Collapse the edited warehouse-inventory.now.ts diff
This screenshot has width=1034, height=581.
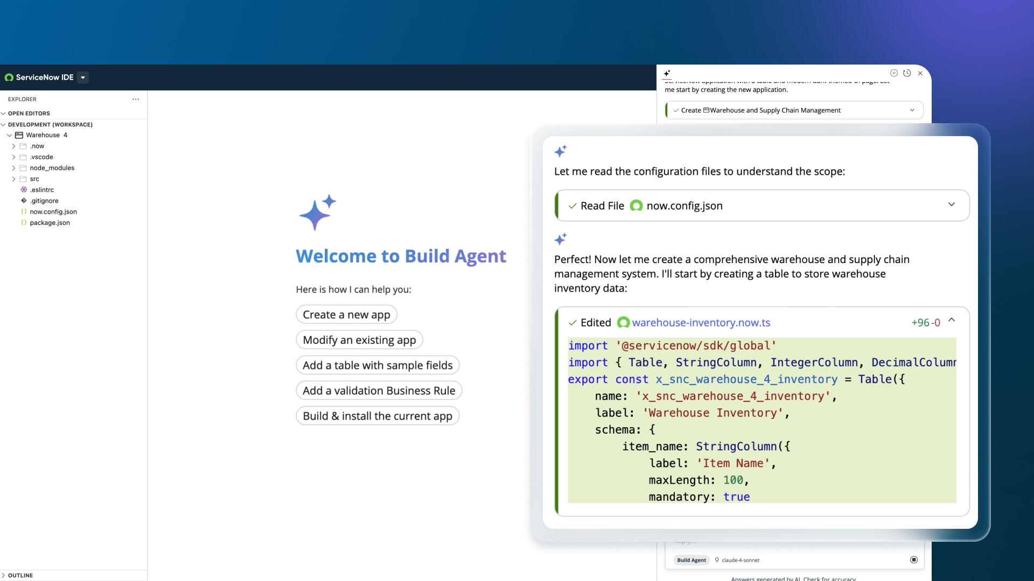click(951, 320)
